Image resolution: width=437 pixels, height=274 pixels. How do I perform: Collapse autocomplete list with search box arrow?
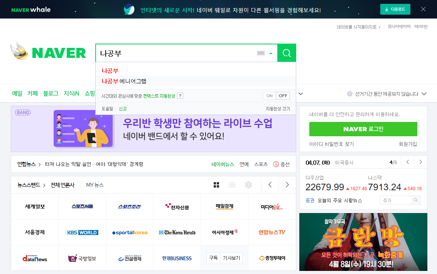point(271,53)
